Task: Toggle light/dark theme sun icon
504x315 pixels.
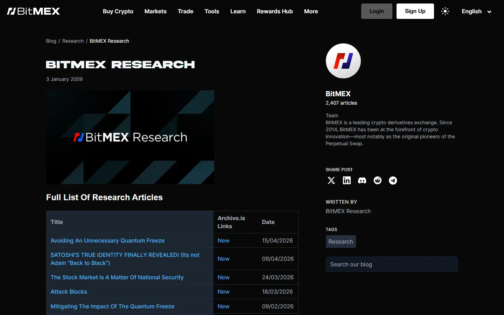Action: [445, 11]
